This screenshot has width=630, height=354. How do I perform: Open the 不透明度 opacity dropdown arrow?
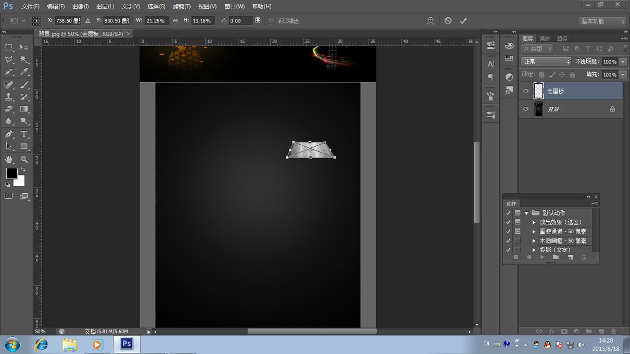tap(623, 61)
